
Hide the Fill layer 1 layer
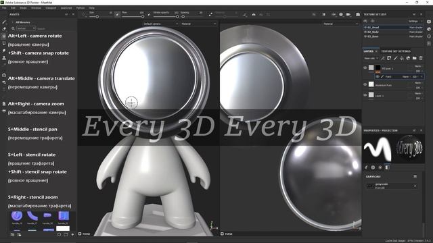(365, 67)
